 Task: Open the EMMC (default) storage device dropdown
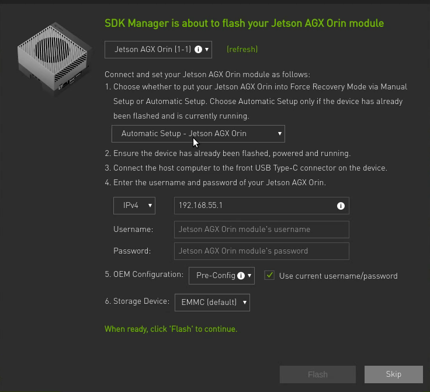pyautogui.click(x=212, y=303)
